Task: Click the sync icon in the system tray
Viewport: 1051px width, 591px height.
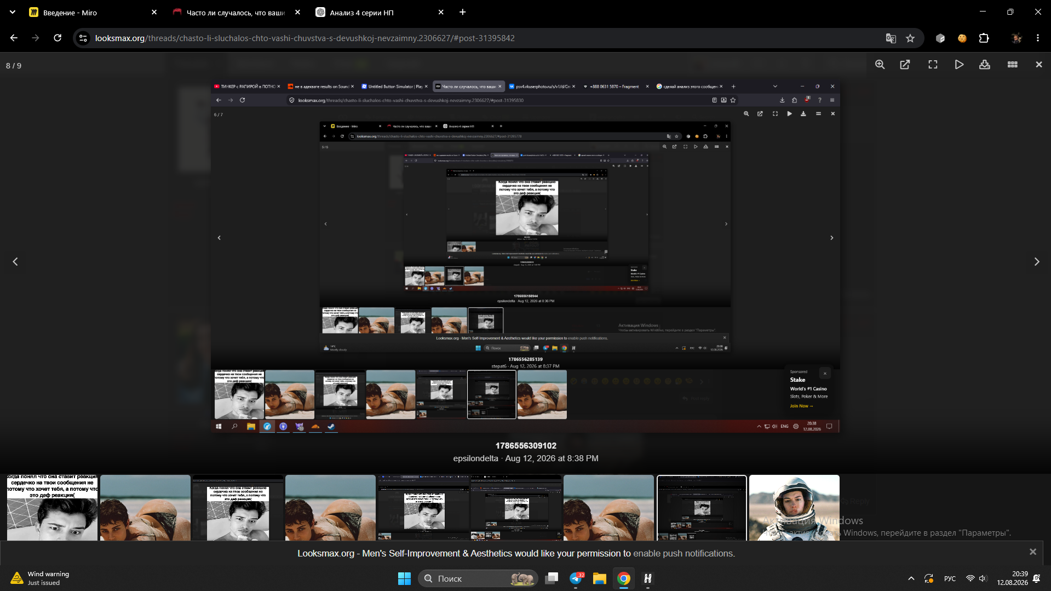Action: pos(929,578)
